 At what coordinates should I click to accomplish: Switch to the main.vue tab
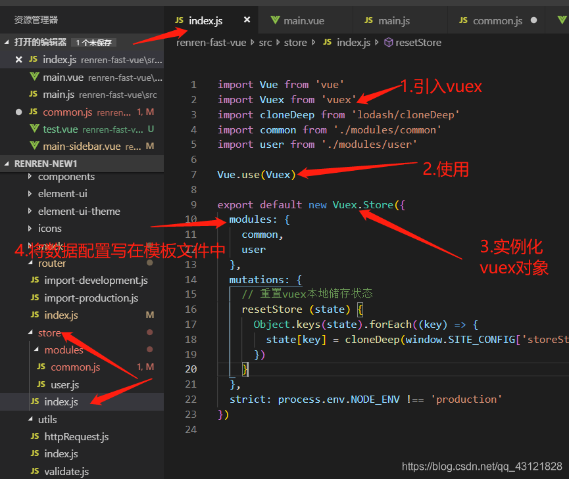click(304, 20)
